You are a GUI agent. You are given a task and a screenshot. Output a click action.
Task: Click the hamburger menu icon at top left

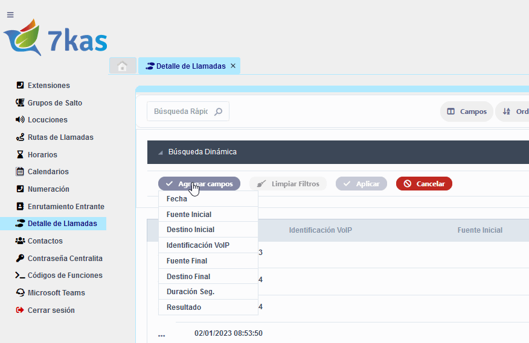(x=10, y=15)
